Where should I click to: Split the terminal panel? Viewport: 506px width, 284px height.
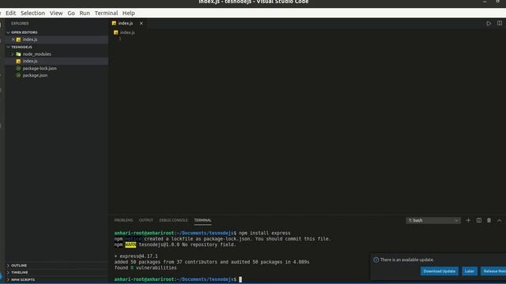coord(479,221)
